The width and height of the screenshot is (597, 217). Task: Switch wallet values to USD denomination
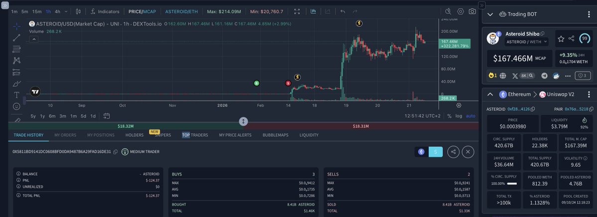click(436, 151)
